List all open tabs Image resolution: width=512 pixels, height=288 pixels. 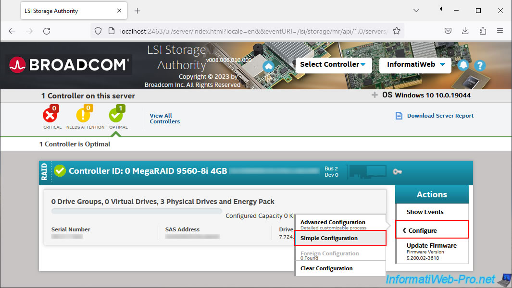(x=416, y=11)
